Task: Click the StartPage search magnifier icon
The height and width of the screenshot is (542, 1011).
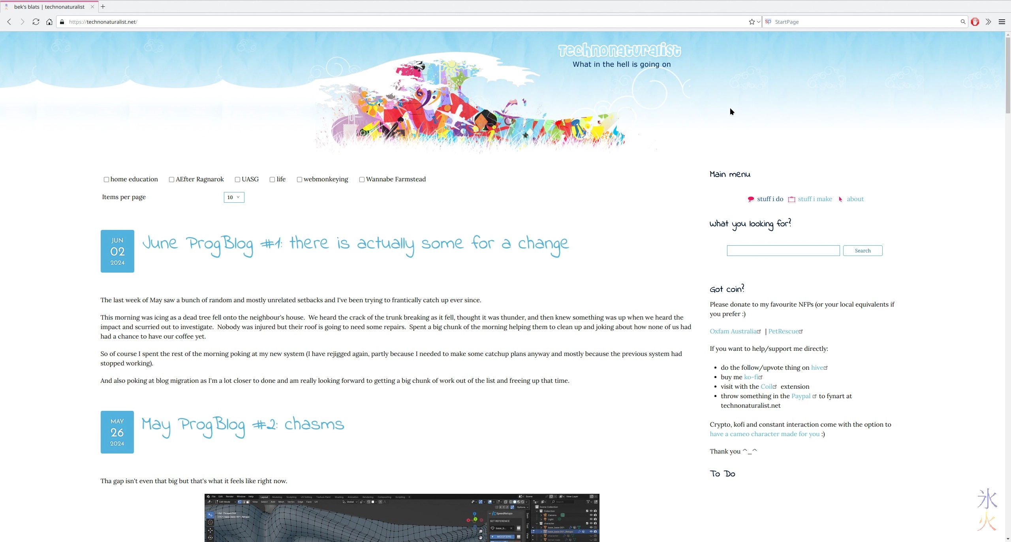Action: point(963,22)
